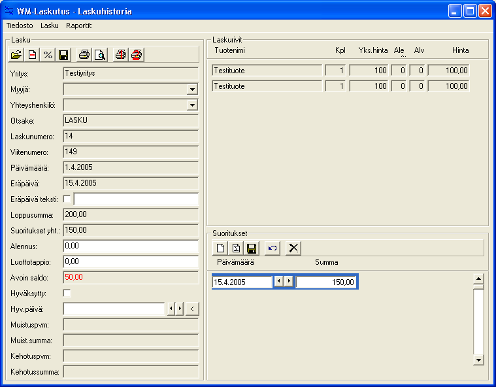
Task: Click the Muistuspvm field
Action: tap(131, 325)
